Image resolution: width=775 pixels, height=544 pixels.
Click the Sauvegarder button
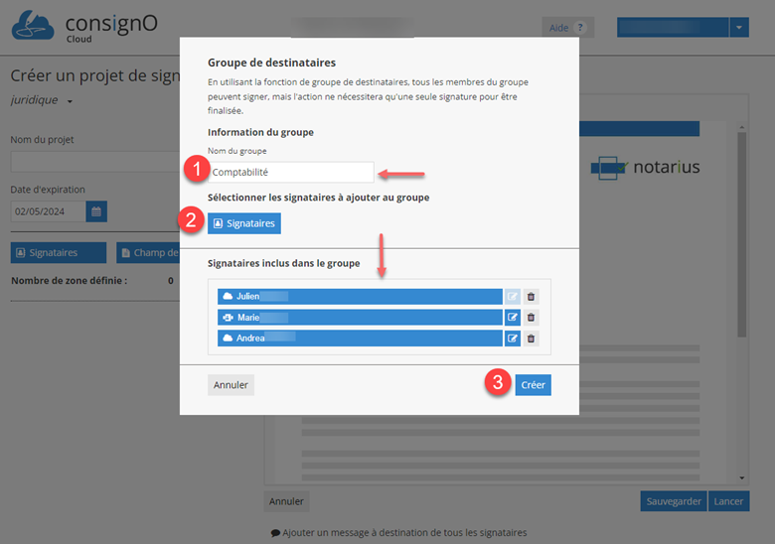[x=674, y=501]
